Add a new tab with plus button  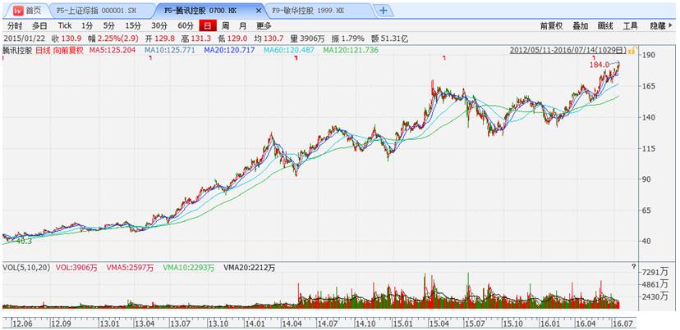384,11
